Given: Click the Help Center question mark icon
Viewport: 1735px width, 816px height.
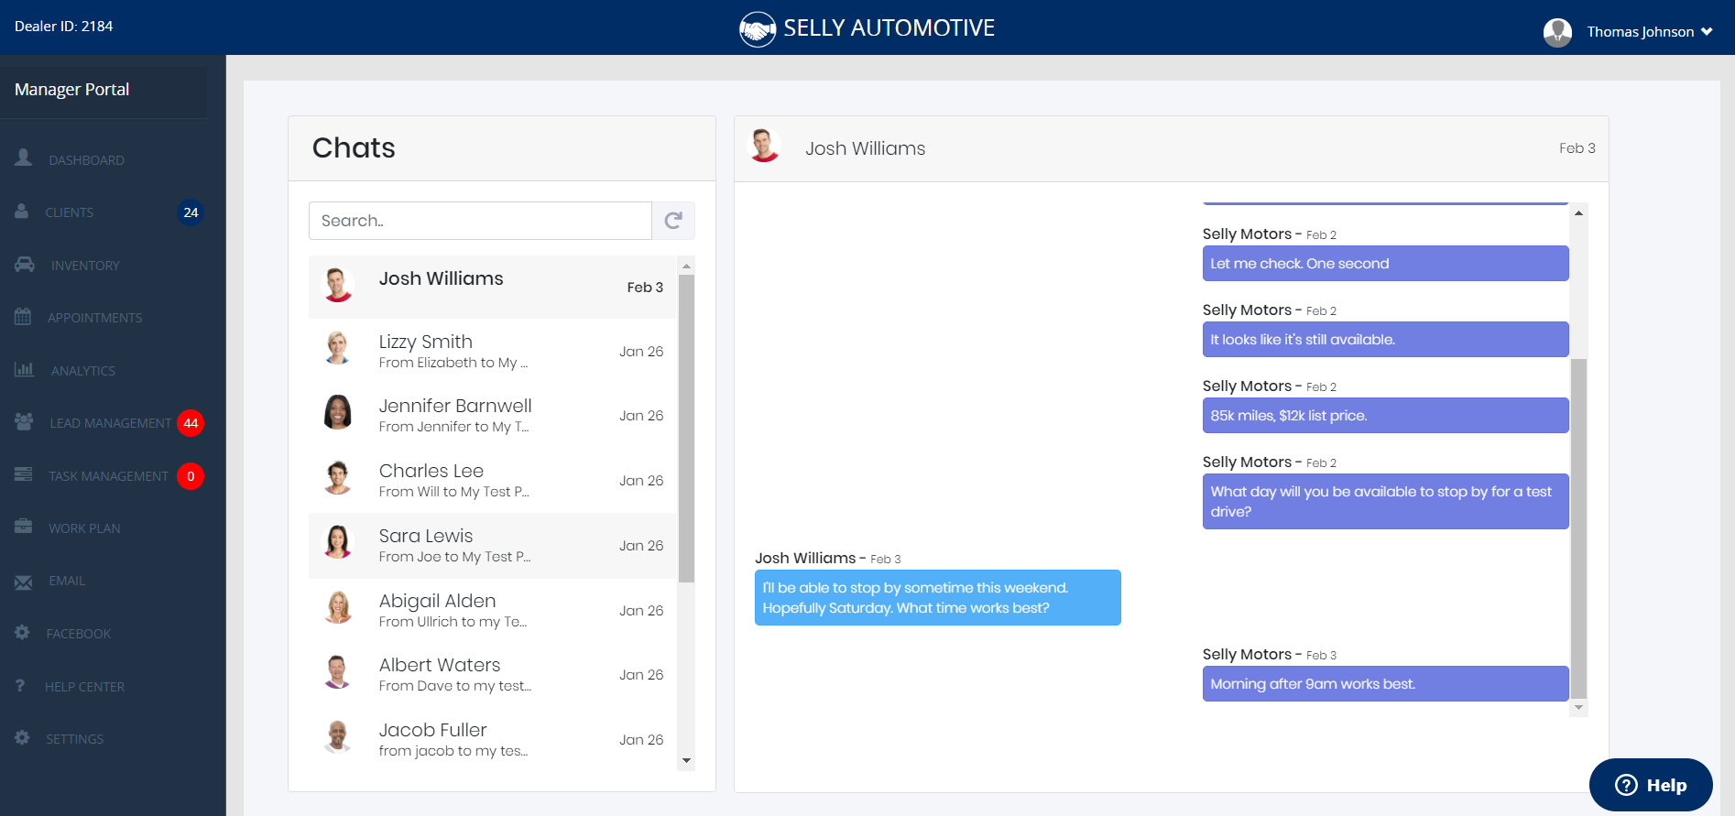Looking at the screenshot, I should (20, 685).
